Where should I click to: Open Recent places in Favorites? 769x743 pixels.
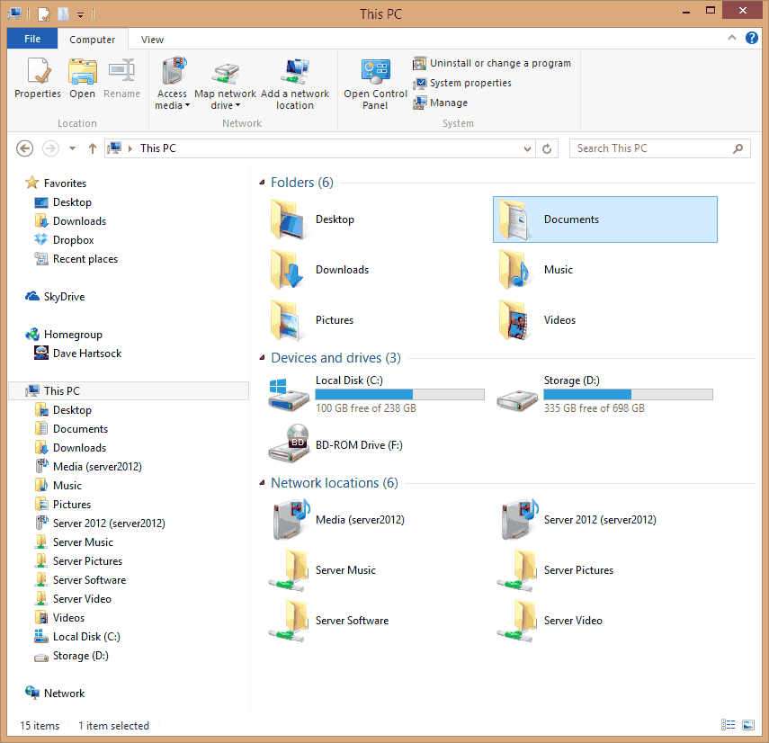(x=85, y=259)
